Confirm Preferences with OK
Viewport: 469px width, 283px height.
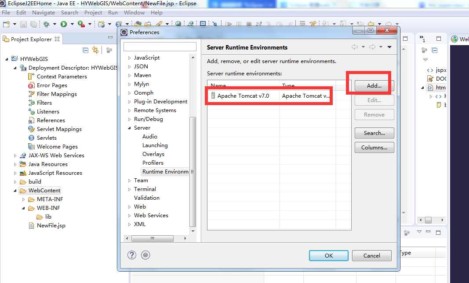point(328,255)
